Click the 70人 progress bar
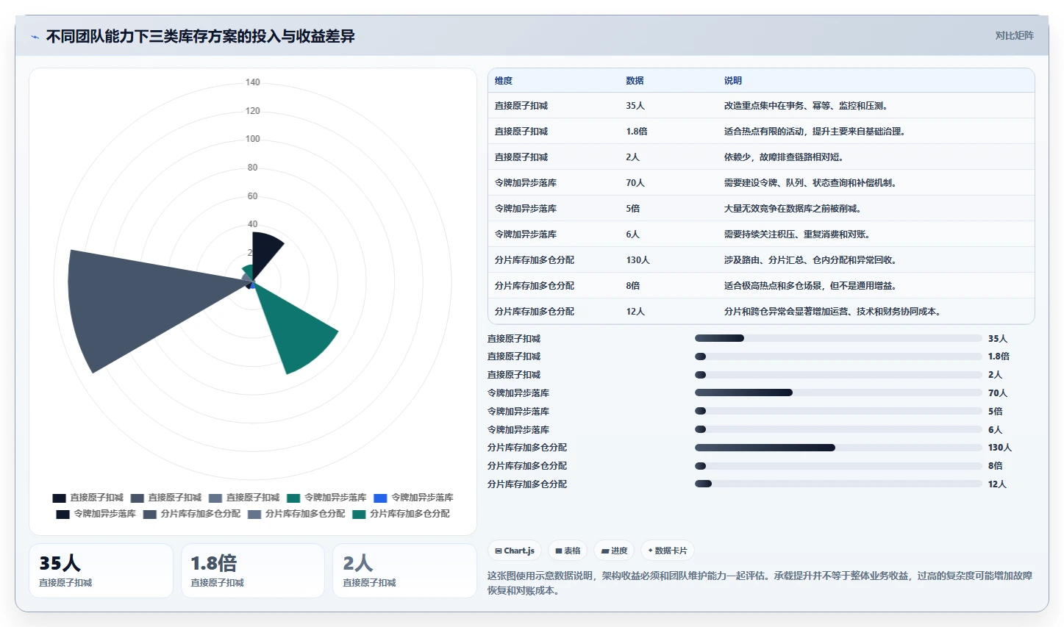This screenshot has width=1064, height=627. (838, 393)
